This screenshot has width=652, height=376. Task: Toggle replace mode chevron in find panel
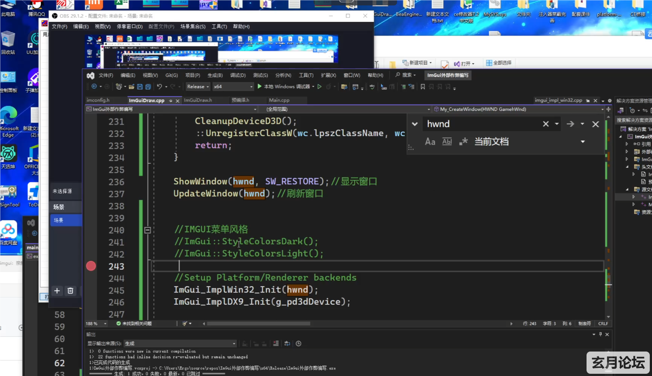pyautogui.click(x=415, y=124)
